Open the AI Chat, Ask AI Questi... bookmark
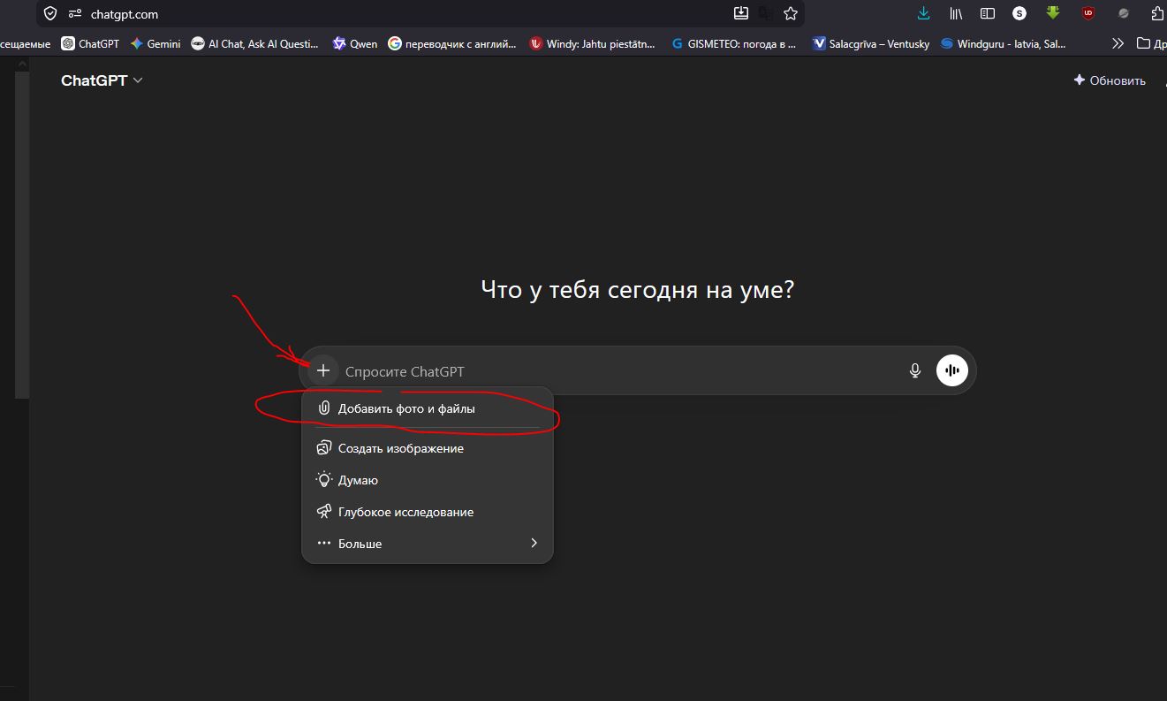This screenshot has width=1167, height=701. [255, 42]
